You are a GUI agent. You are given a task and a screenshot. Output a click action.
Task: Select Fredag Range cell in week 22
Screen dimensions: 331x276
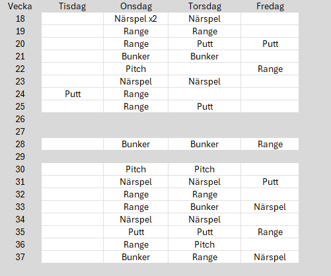pyautogui.click(x=270, y=69)
